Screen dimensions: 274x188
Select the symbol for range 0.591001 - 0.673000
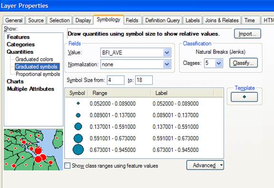point(78,139)
